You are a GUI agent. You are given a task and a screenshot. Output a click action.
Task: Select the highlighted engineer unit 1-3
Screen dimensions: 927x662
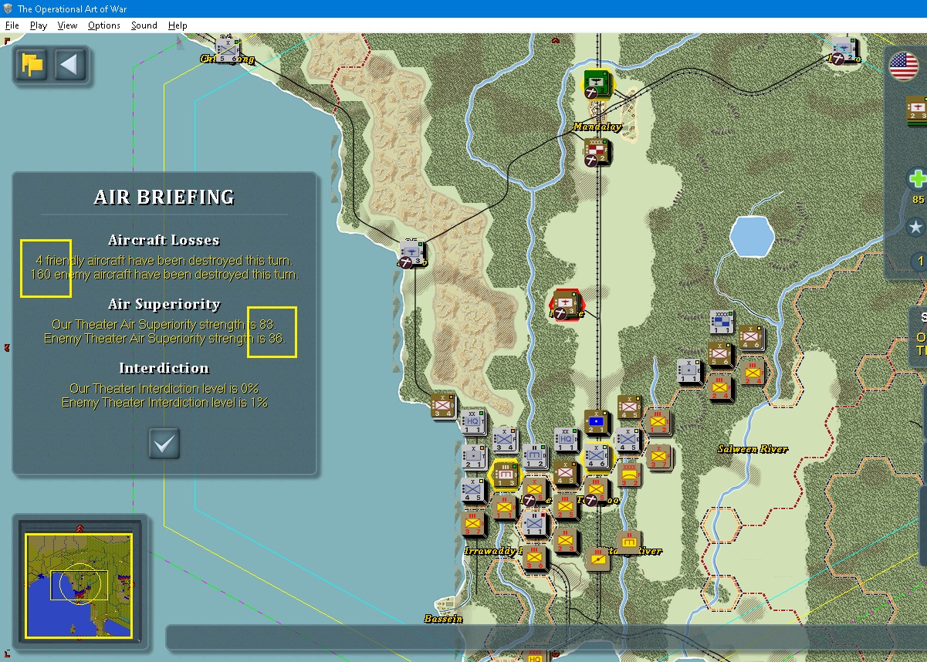[506, 474]
